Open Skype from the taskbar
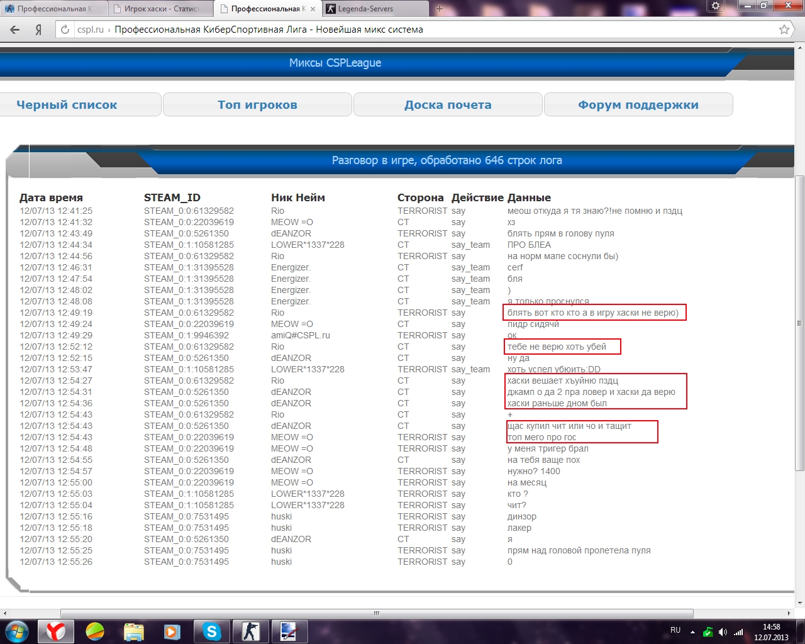 click(x=212, y=631)
